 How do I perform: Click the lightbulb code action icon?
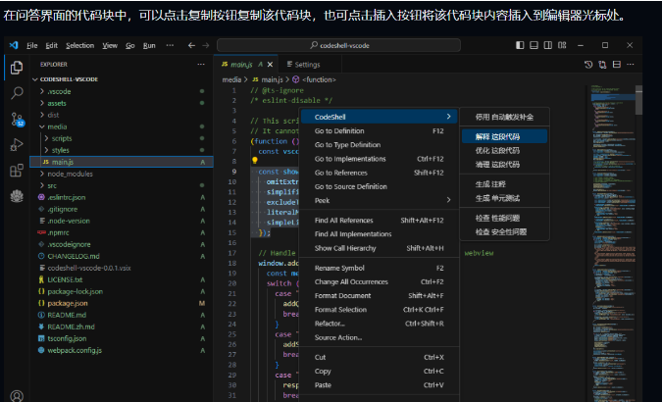click(255, 159)
